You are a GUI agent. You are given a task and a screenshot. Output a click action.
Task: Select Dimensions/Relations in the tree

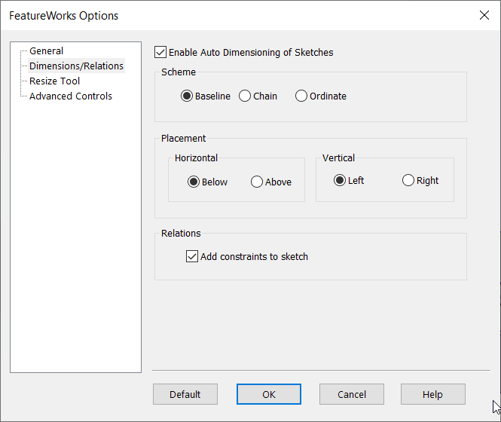point(76,66)
